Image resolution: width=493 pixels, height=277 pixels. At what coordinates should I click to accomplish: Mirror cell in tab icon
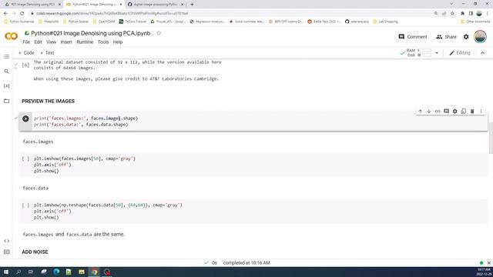tap(464, 111)
